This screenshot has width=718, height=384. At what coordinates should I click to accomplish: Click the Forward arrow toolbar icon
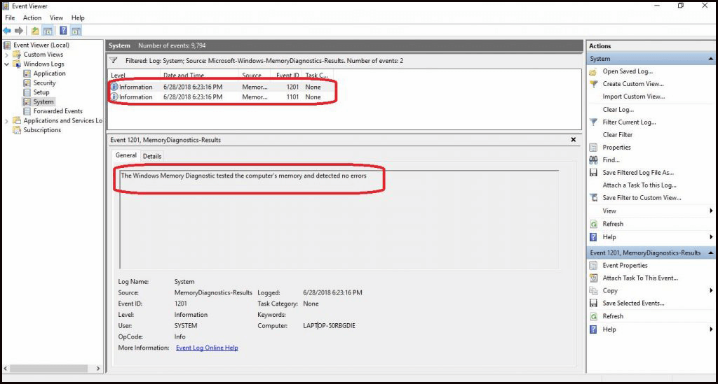tap(19, 31)
